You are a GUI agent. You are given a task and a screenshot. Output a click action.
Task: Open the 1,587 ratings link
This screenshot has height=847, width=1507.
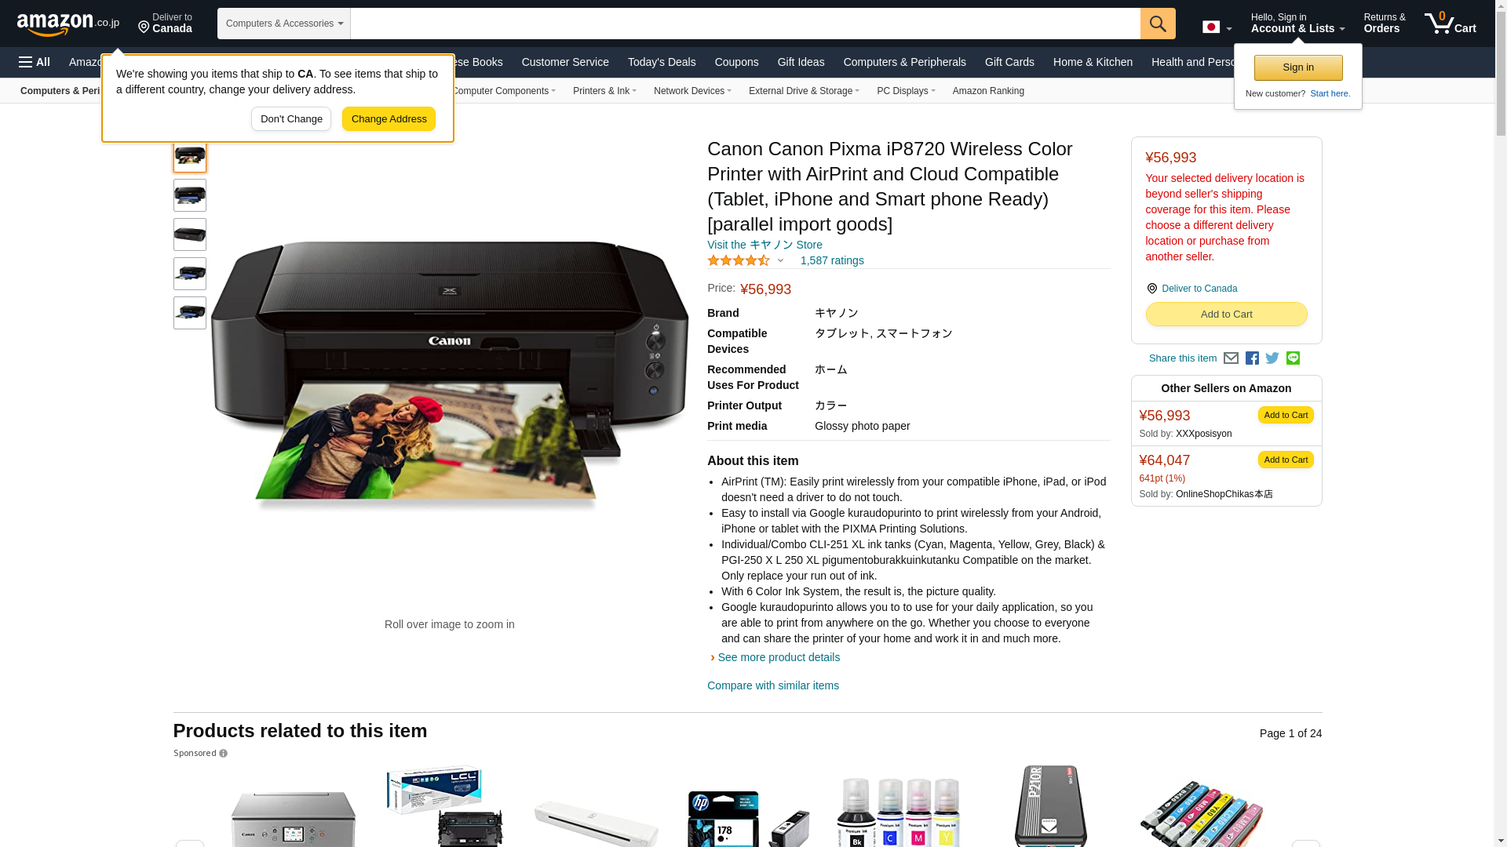pyautogui.click(x=832, y=260)
